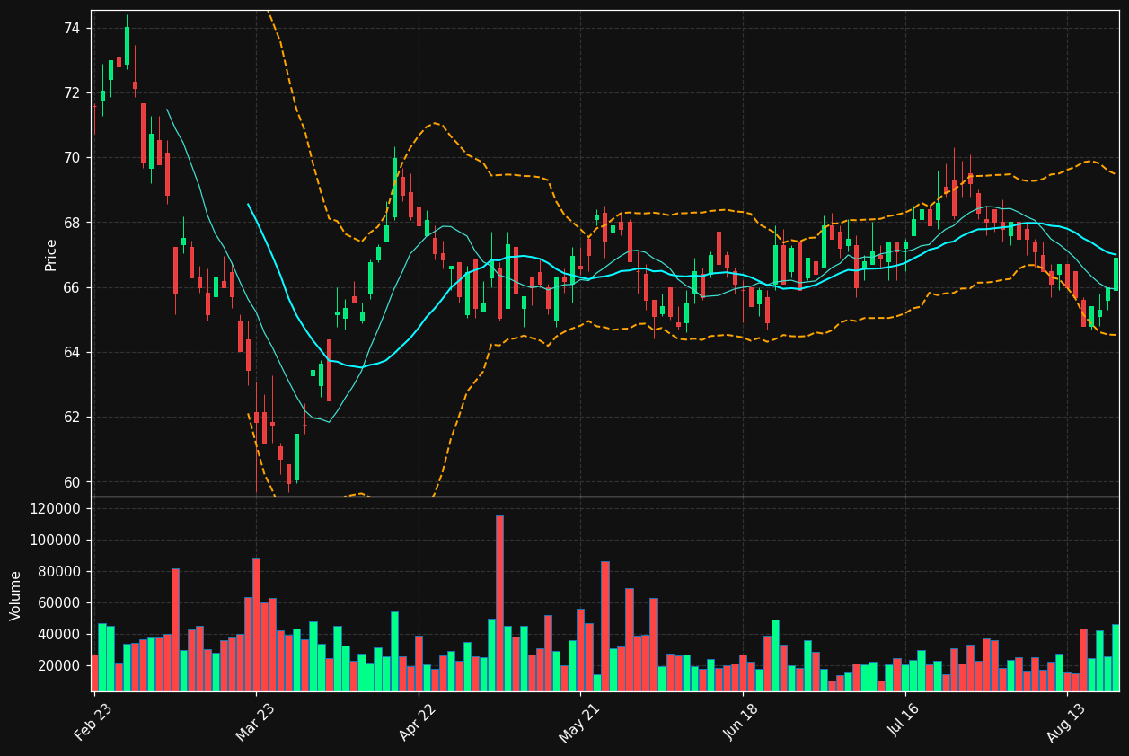Click the price tick '70'
The height and width of the screenshot is (756, 1129).
point(72,158)
